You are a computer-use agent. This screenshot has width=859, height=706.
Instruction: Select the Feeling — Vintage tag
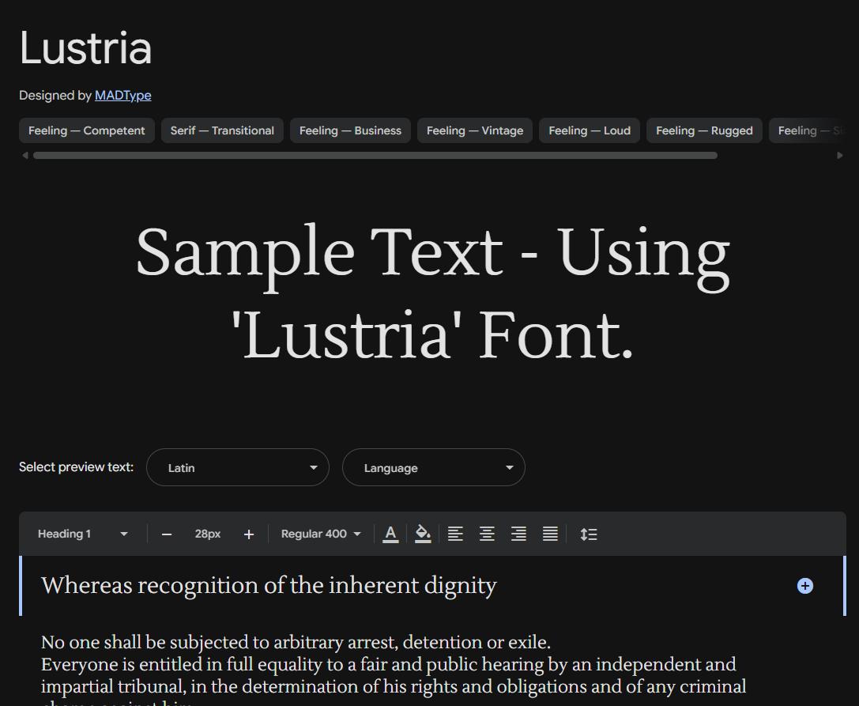[474, 130]
